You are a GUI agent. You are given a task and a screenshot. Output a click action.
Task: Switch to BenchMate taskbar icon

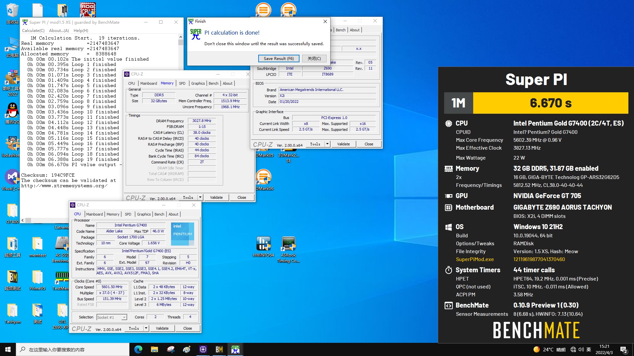(x=219, y=349)
